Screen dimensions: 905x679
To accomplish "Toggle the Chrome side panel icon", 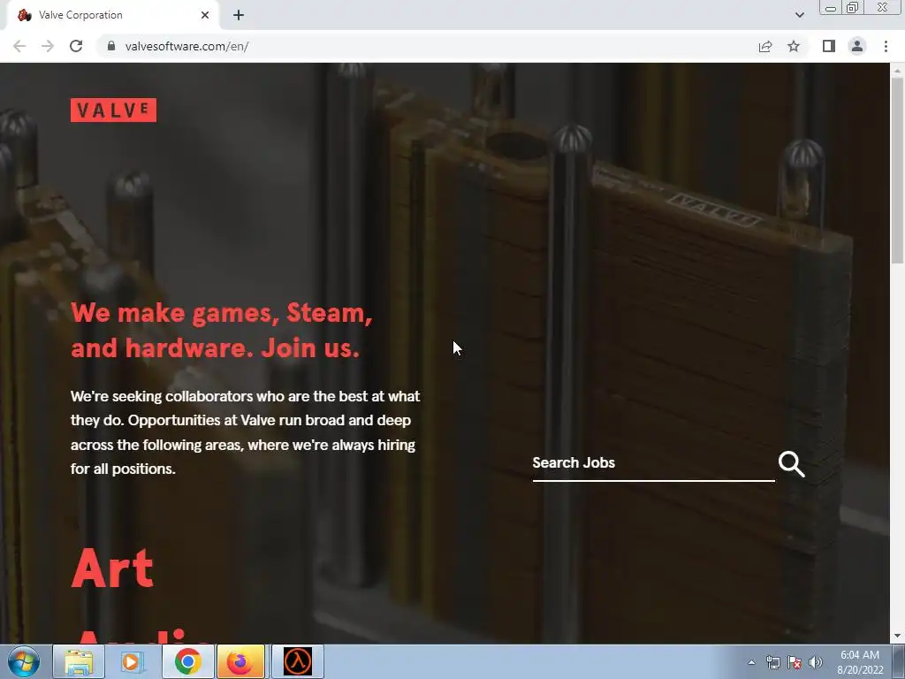I will [829, 46].
